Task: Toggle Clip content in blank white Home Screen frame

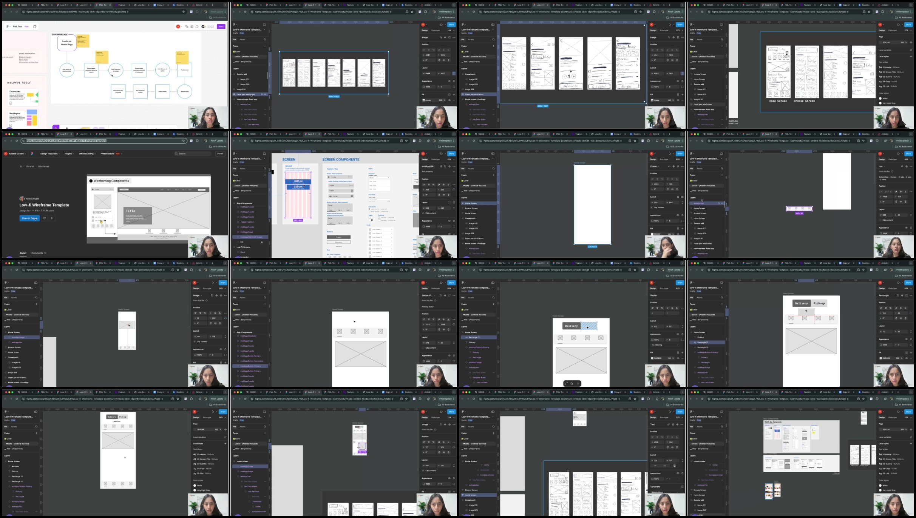Action: (x=652, y=208)
